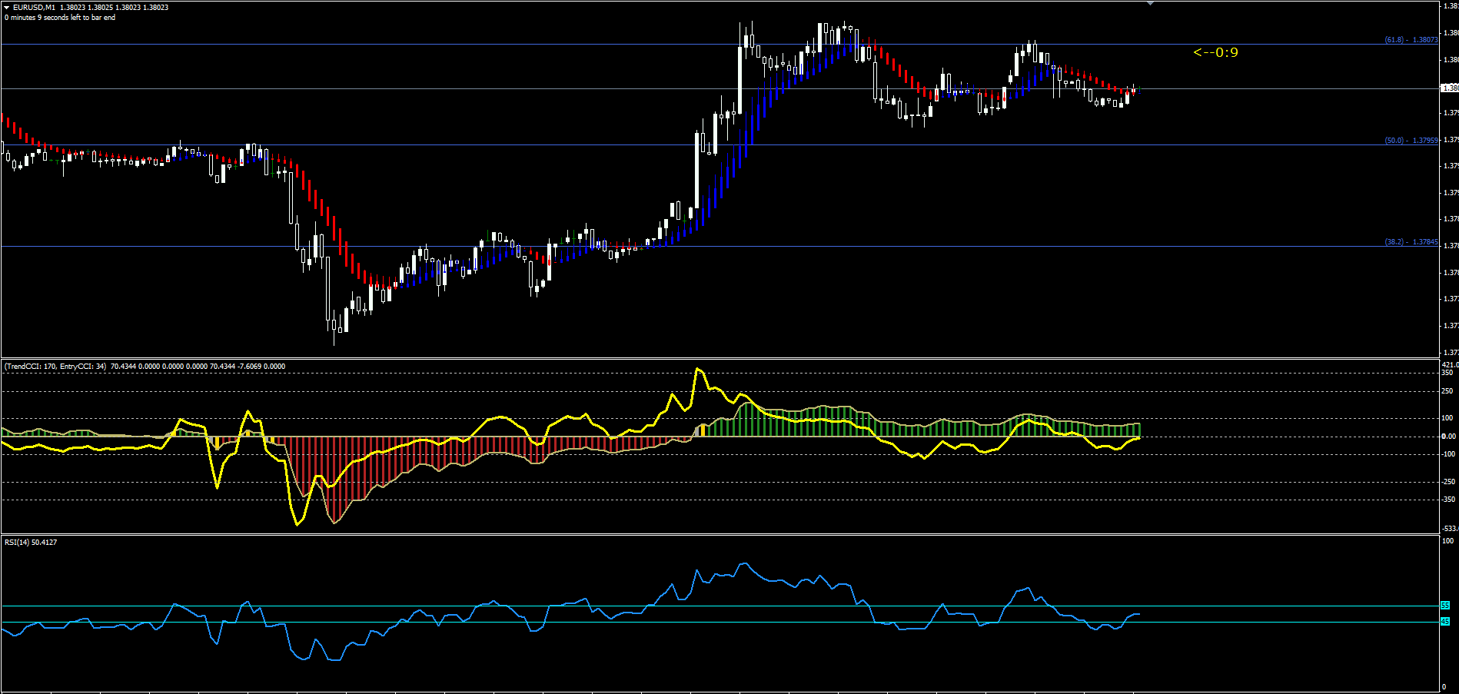Click the 350 level on CCI scale
This screenshot has height=694, width=1459.
coord(1447,373)
